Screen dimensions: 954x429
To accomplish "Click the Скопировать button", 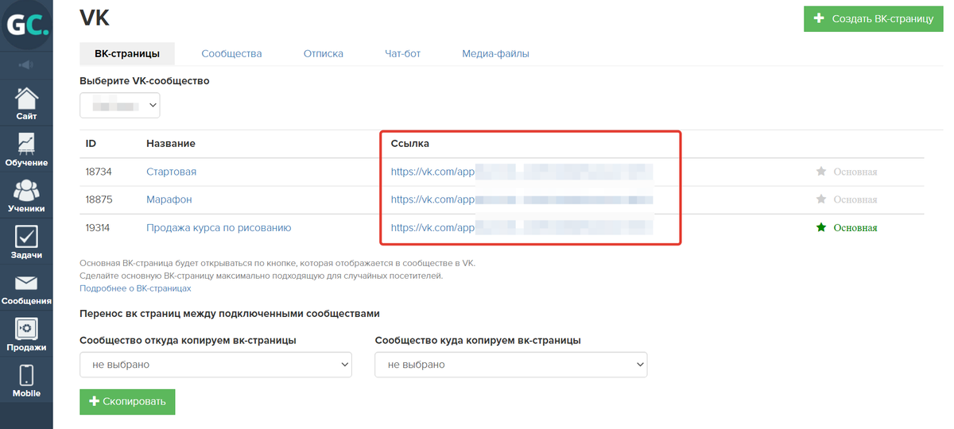I will click(x=127, y=401).
